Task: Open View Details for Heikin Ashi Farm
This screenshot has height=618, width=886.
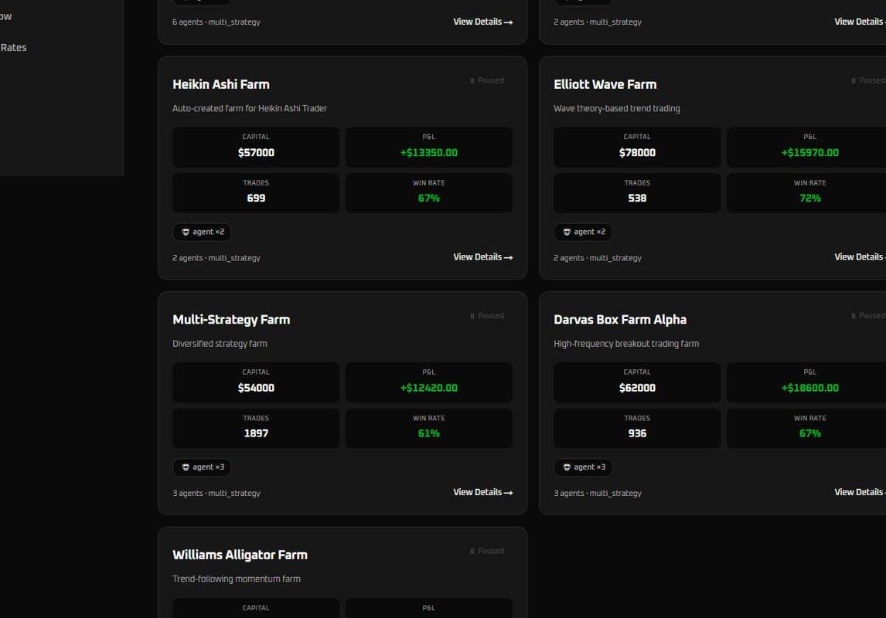Action: click(482, 257)
